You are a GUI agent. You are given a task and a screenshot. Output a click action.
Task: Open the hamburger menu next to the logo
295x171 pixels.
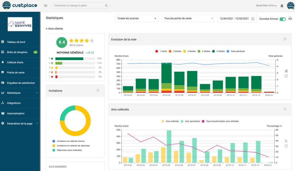pos(46,5)
